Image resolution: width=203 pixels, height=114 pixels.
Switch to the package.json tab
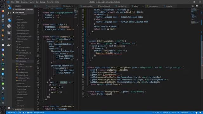pyautogui.click(x=153, y=6)
